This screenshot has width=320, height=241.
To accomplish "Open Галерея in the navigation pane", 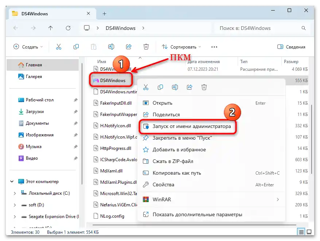I will coord(43,77).
